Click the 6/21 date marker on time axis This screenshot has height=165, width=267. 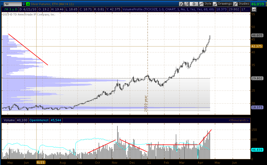pyautogui.click(x=40, y=162)
